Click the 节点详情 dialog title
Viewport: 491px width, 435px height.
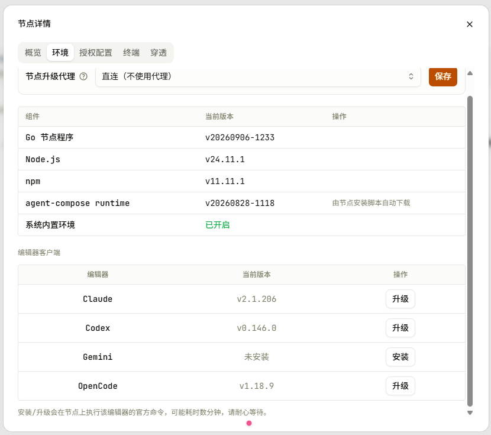coord(34,24)
